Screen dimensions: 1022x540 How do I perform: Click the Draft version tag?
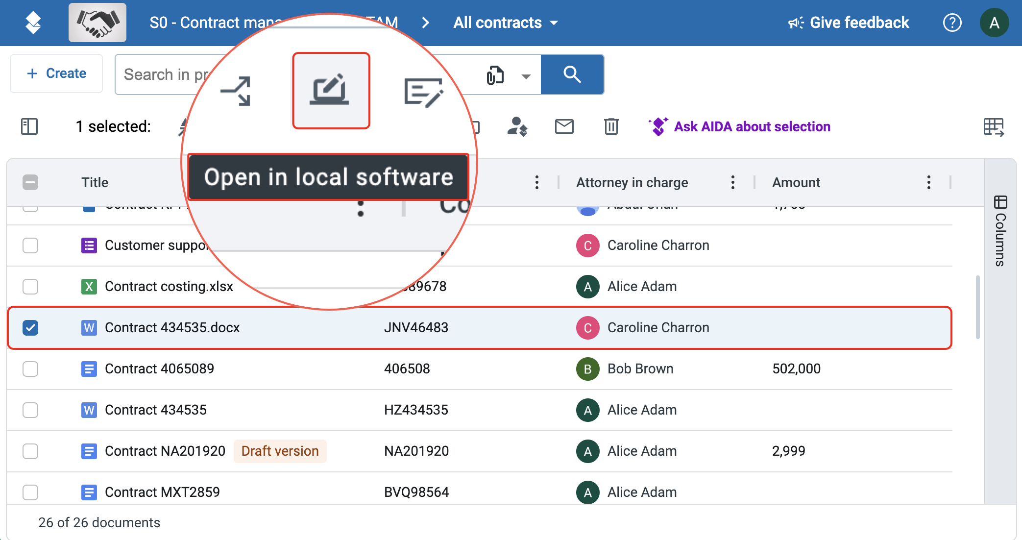pos(280,451)
